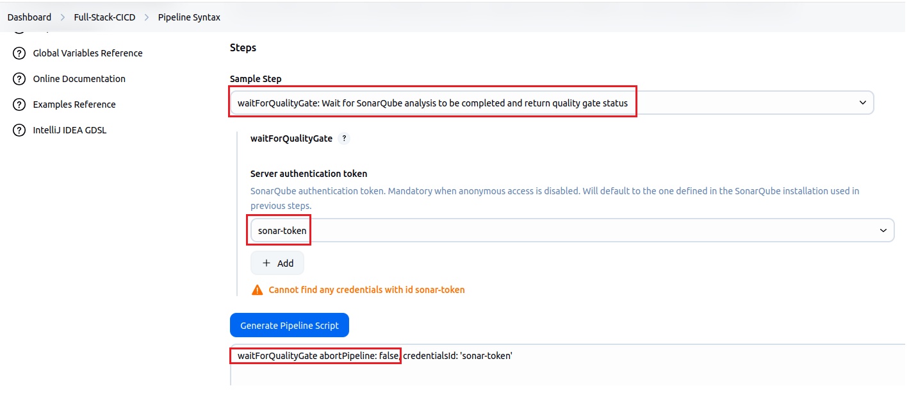Click the plus icon in Add button
Screen dimensions: 909x393
coord(267,263)
